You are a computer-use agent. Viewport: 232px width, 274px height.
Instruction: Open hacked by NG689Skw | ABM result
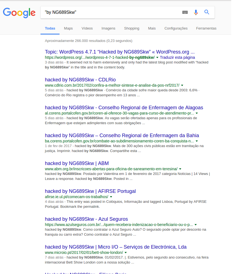tap(77, 163)
